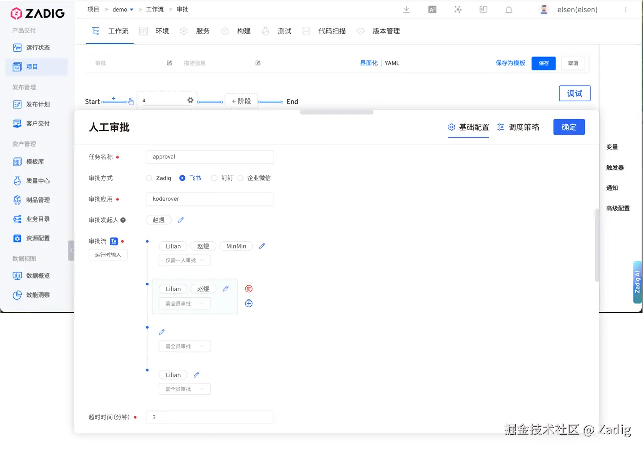Viewport: 643px width, 450px height.
Task: Open 需全员审批 dropdown in second node
Action: [185, 303]
